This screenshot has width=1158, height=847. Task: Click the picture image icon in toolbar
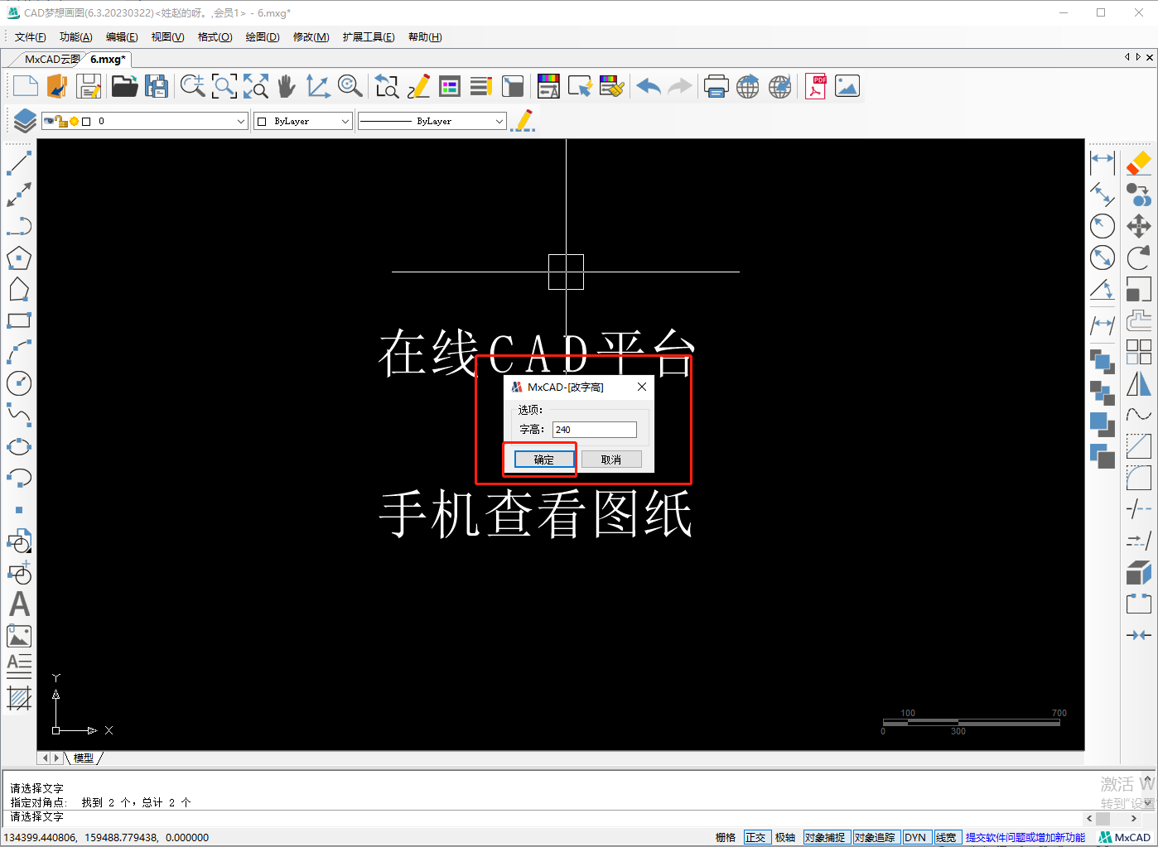(847, 86)
